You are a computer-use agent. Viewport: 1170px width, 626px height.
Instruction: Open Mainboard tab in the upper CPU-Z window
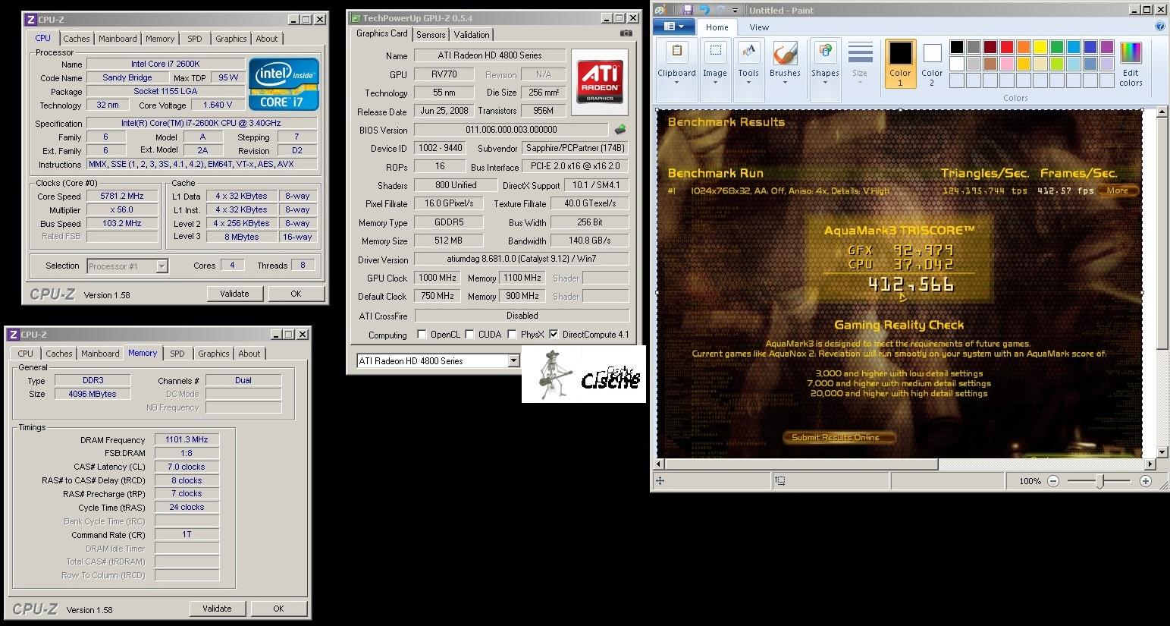point(118,39)
